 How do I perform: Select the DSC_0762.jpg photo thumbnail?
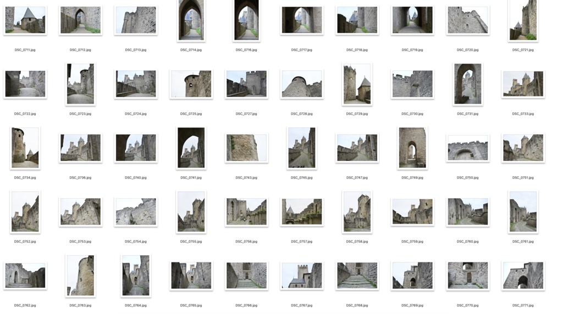tap(25, 275)
